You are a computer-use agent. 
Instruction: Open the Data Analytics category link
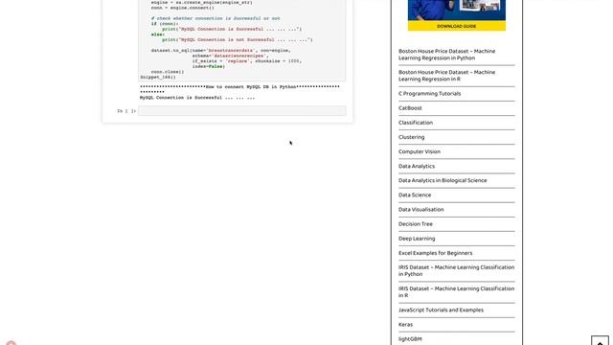417,166
